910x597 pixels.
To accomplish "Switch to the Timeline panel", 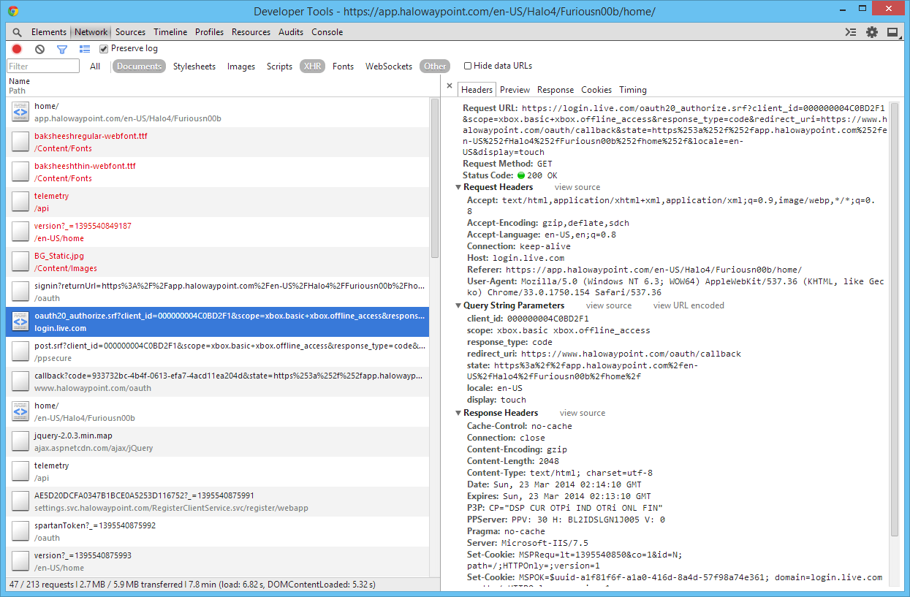I will pos(170,32).
